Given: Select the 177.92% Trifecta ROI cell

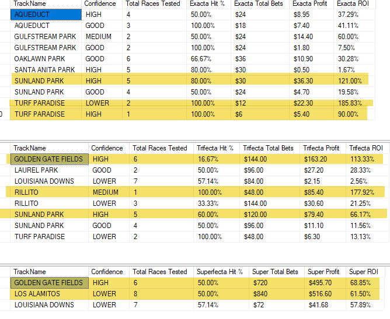Looking at the screenshot, I should (367, 192).
